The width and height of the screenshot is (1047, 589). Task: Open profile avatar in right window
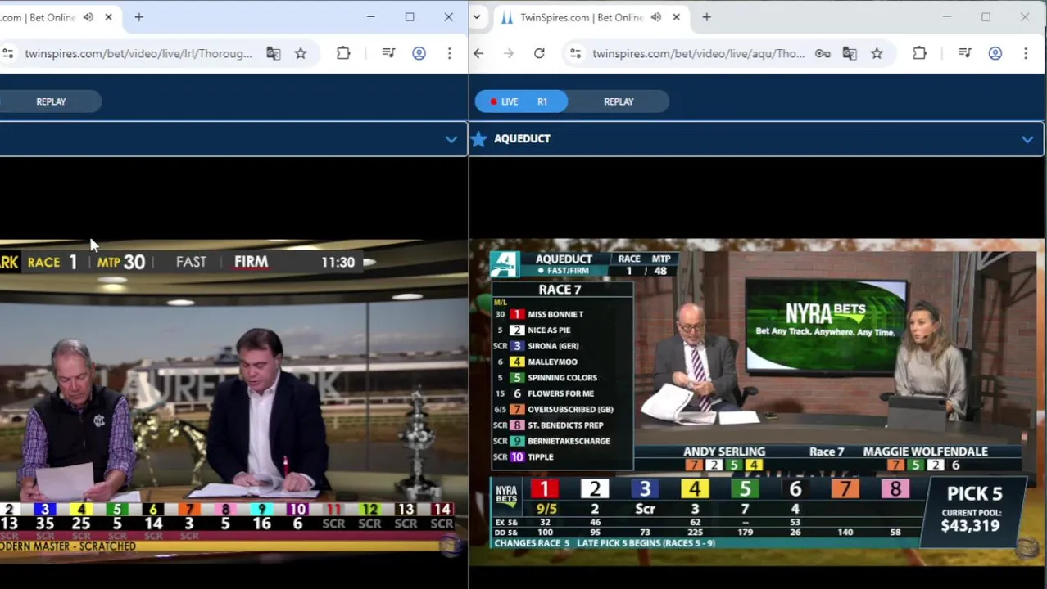(x=995, y=53)
